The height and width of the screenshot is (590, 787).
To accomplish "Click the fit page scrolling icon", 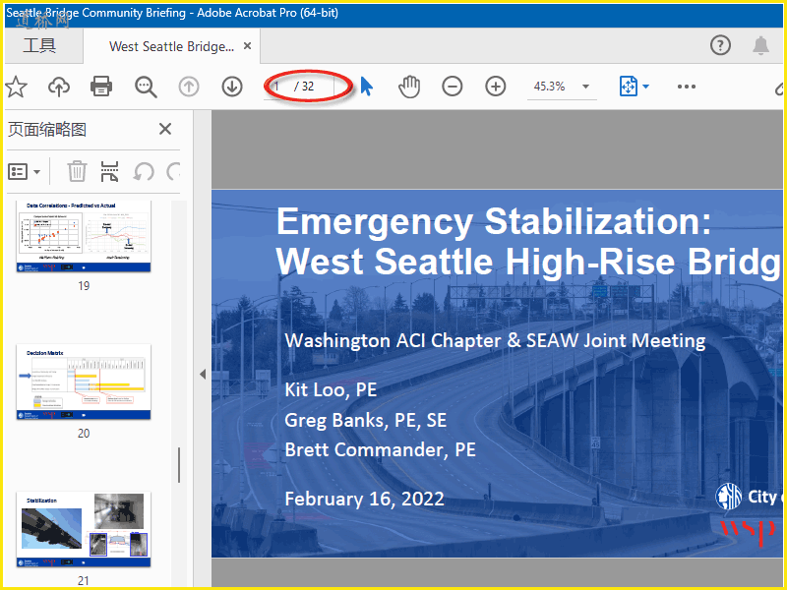I will click(628, 87).
